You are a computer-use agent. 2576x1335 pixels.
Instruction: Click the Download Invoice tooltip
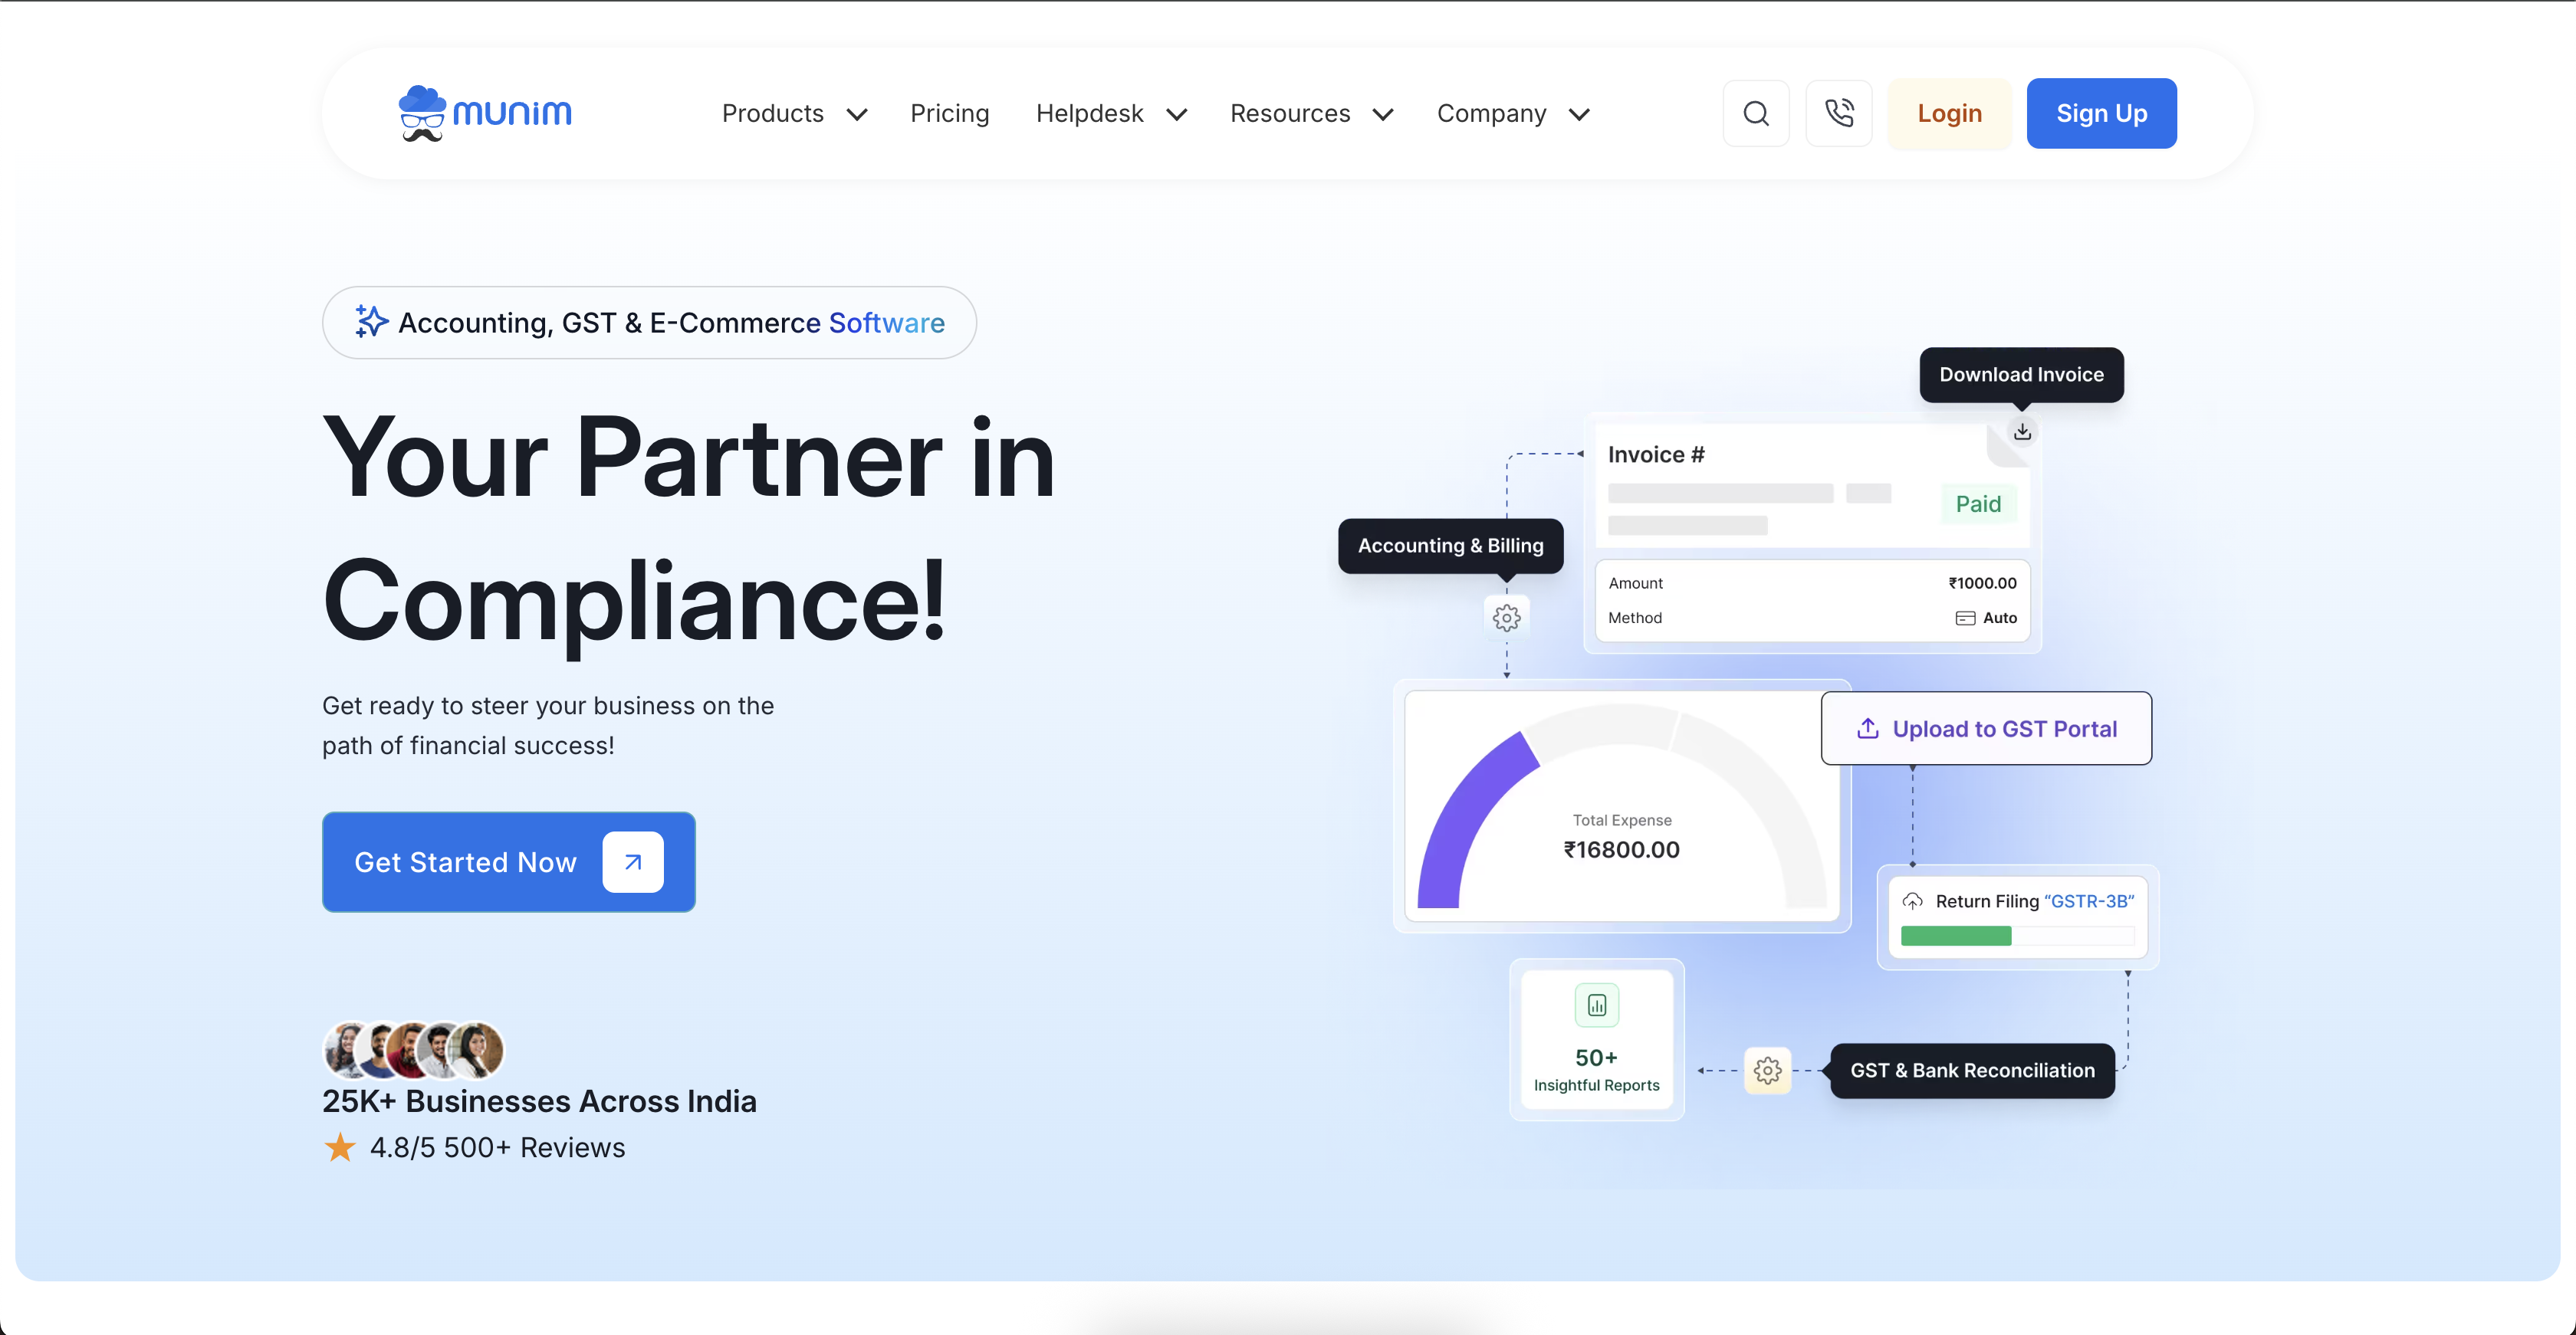pos(2021,375)
